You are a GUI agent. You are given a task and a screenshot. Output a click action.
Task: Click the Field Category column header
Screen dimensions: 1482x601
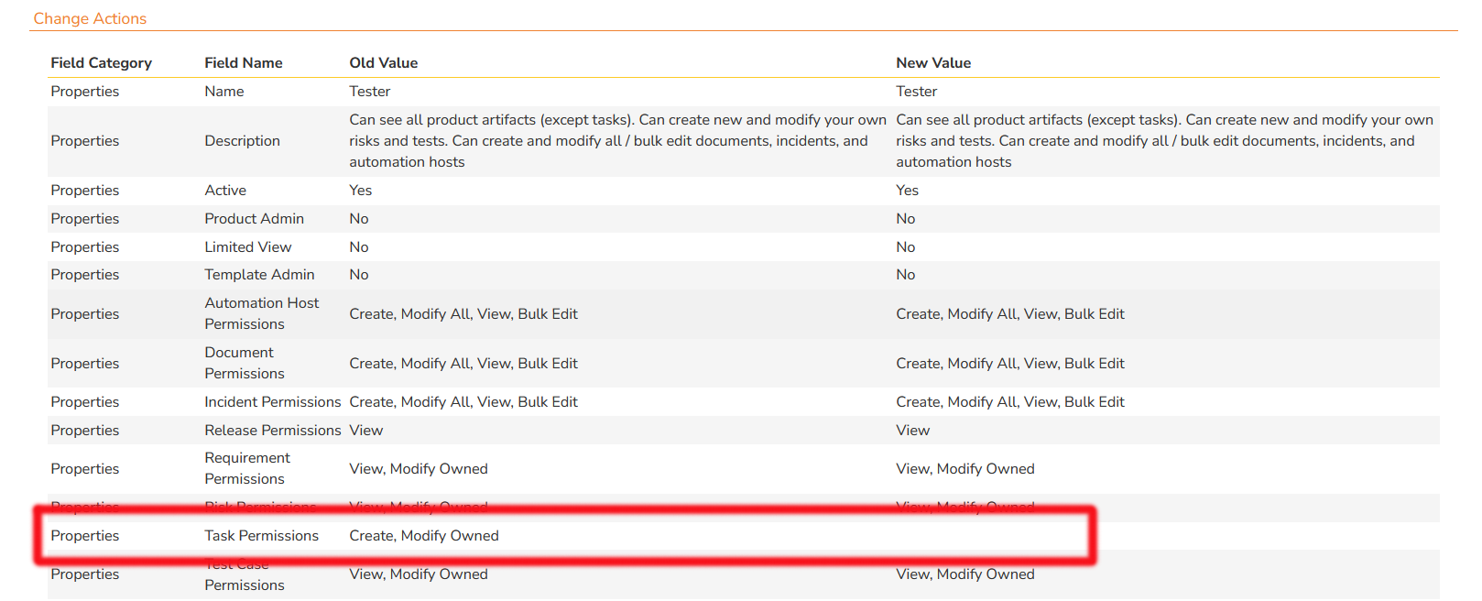(x=101, y=62)
